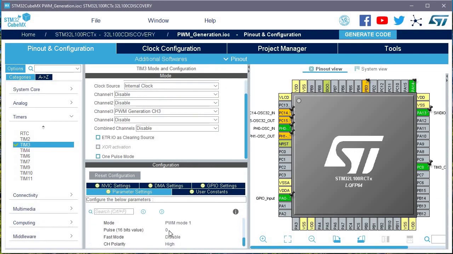
Task: Click the pinout search magnifier icon
Action: click(x=427, y=240)
